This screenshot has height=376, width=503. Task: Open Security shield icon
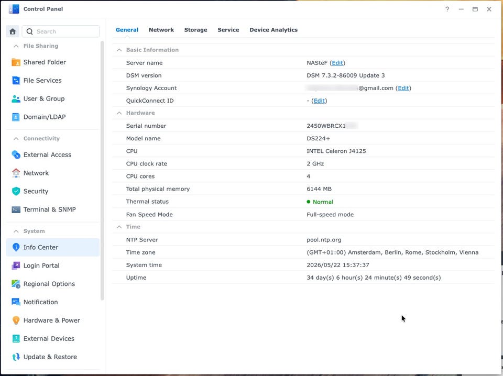coord(16,191)
